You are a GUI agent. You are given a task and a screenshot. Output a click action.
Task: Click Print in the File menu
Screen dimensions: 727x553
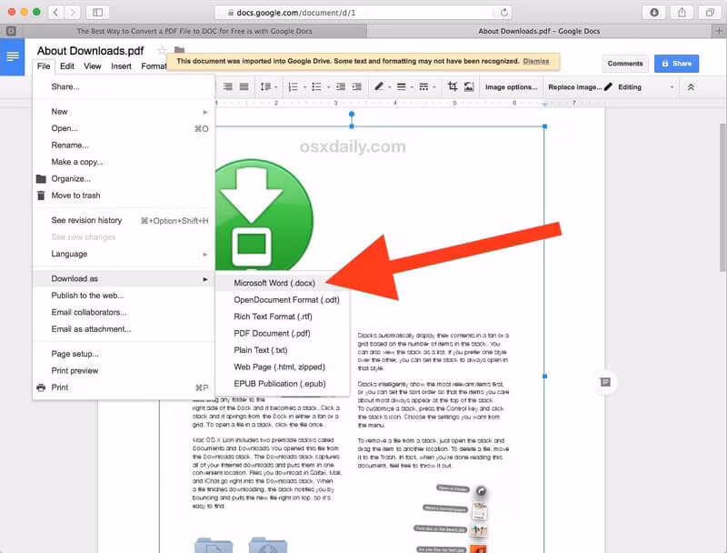pos(124,387)
